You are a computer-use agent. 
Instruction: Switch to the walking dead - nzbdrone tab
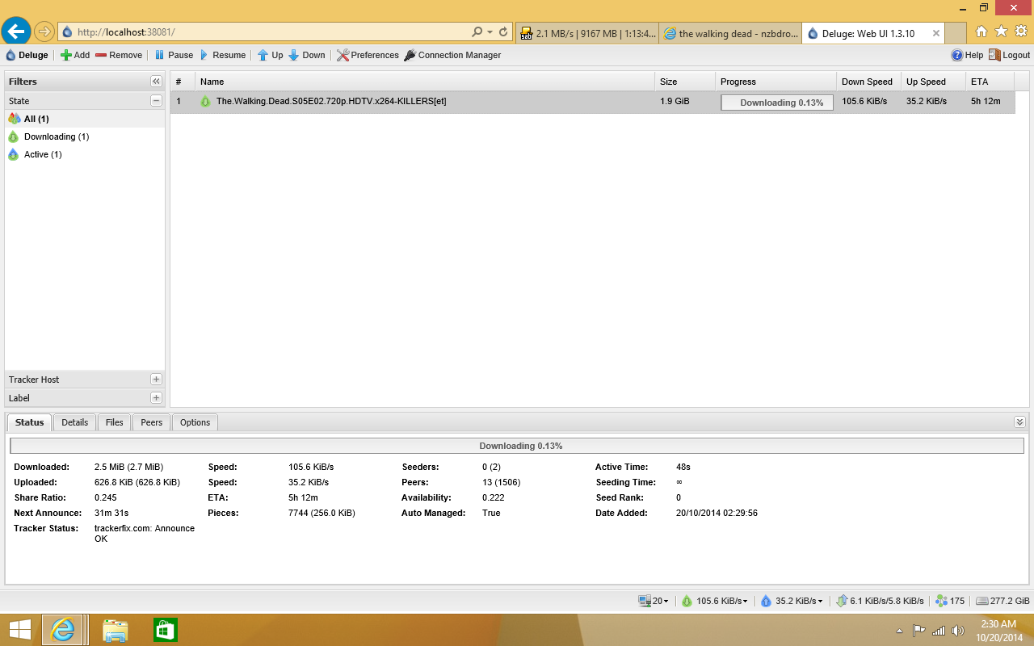click(x=731, y=33)
